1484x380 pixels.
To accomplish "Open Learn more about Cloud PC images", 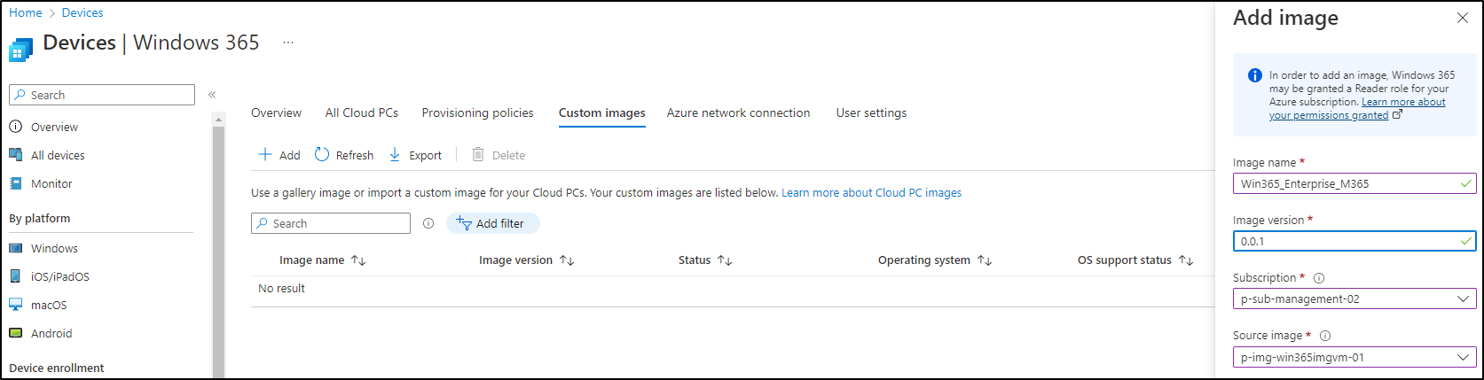I will tap(871, 192).
